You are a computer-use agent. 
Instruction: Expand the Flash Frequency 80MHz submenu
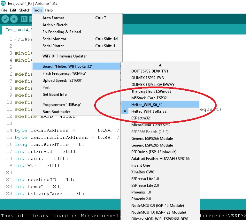(77, 73)
